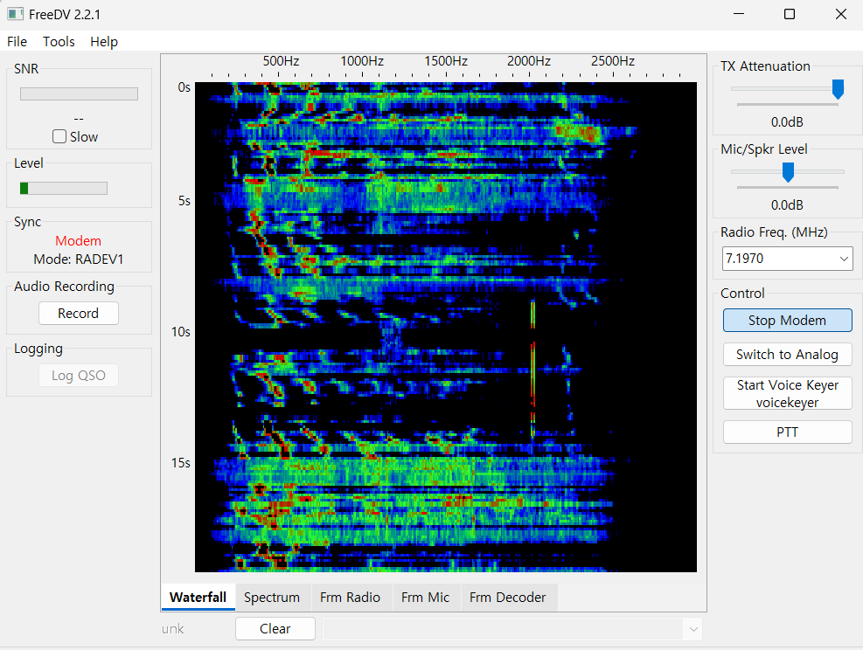Expand the bottom callsign dropdown list

pyautogui.click(x=692, y=629)
